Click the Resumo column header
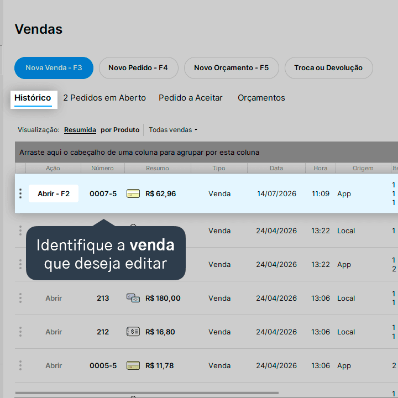 click(x=158, y=168)
